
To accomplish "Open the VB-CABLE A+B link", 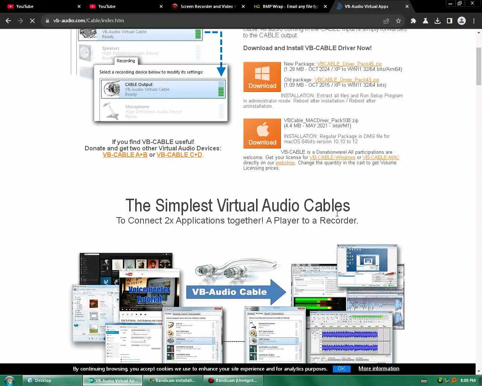I will tap(125, 155).
